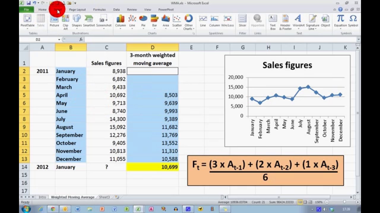Viewport: 380px width, 213px height.
Task: Open the Clip Art pane
Action: pos(66,22)
